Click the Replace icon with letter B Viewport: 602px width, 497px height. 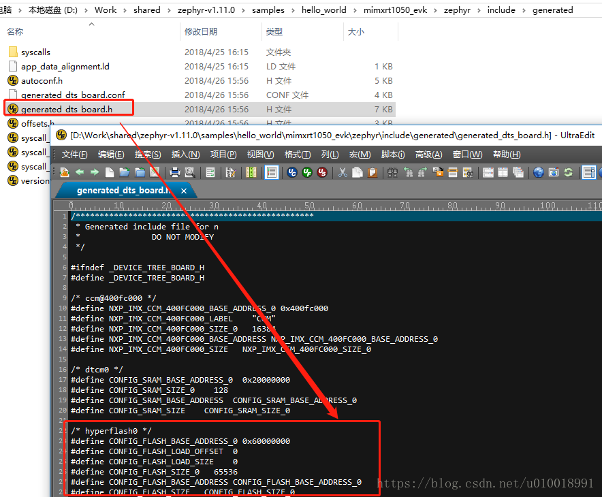tap(438, 172)
